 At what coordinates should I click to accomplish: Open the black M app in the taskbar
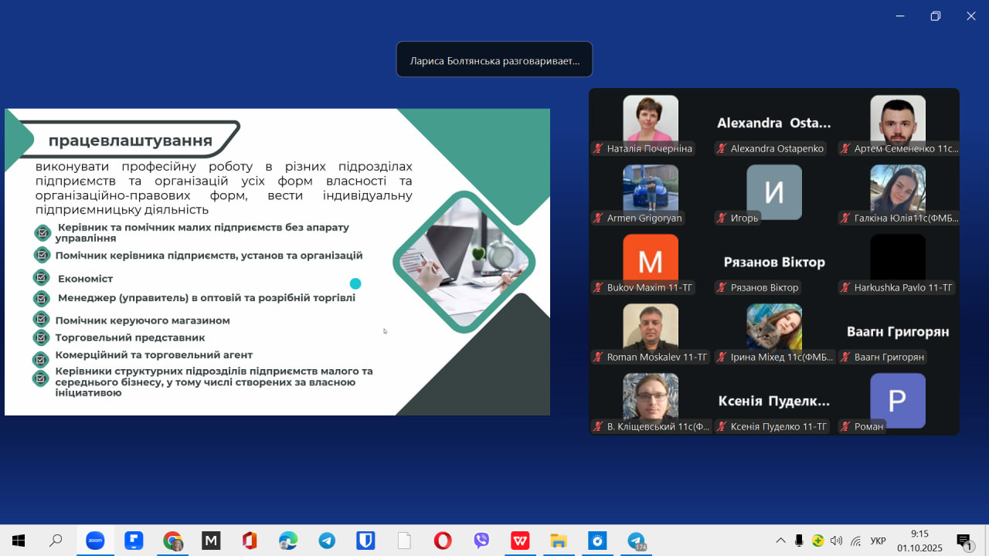pos(211,541)
